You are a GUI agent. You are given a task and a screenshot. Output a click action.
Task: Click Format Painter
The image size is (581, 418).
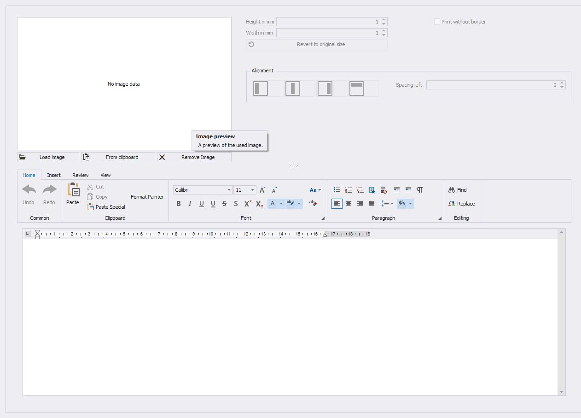147,197
